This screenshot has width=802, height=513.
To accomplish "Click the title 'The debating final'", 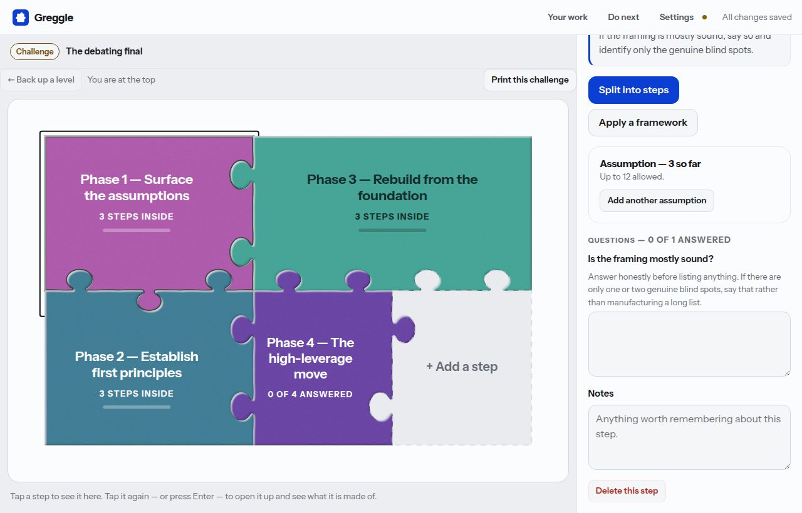I will point(105,51).
